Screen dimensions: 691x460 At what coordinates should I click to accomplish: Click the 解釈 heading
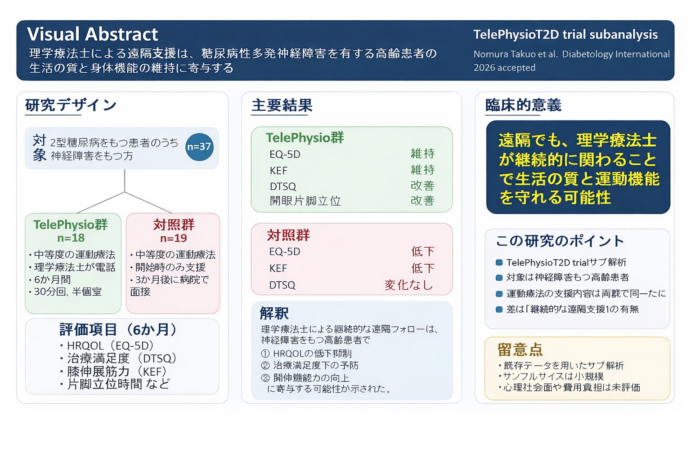point(274,313)
